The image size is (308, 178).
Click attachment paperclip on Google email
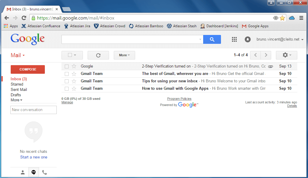[x=271, y=67]
